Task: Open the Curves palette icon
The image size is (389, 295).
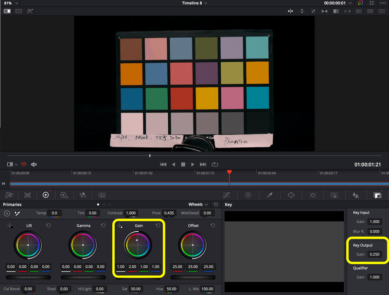Action: 226,195
